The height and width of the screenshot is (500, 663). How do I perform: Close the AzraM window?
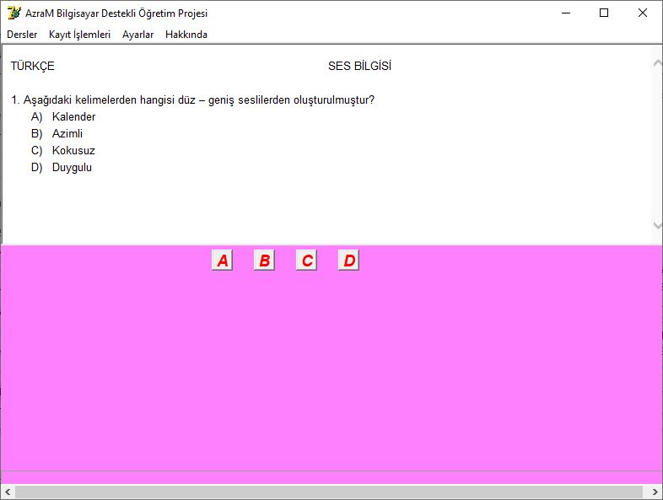(x=642, y=13)
